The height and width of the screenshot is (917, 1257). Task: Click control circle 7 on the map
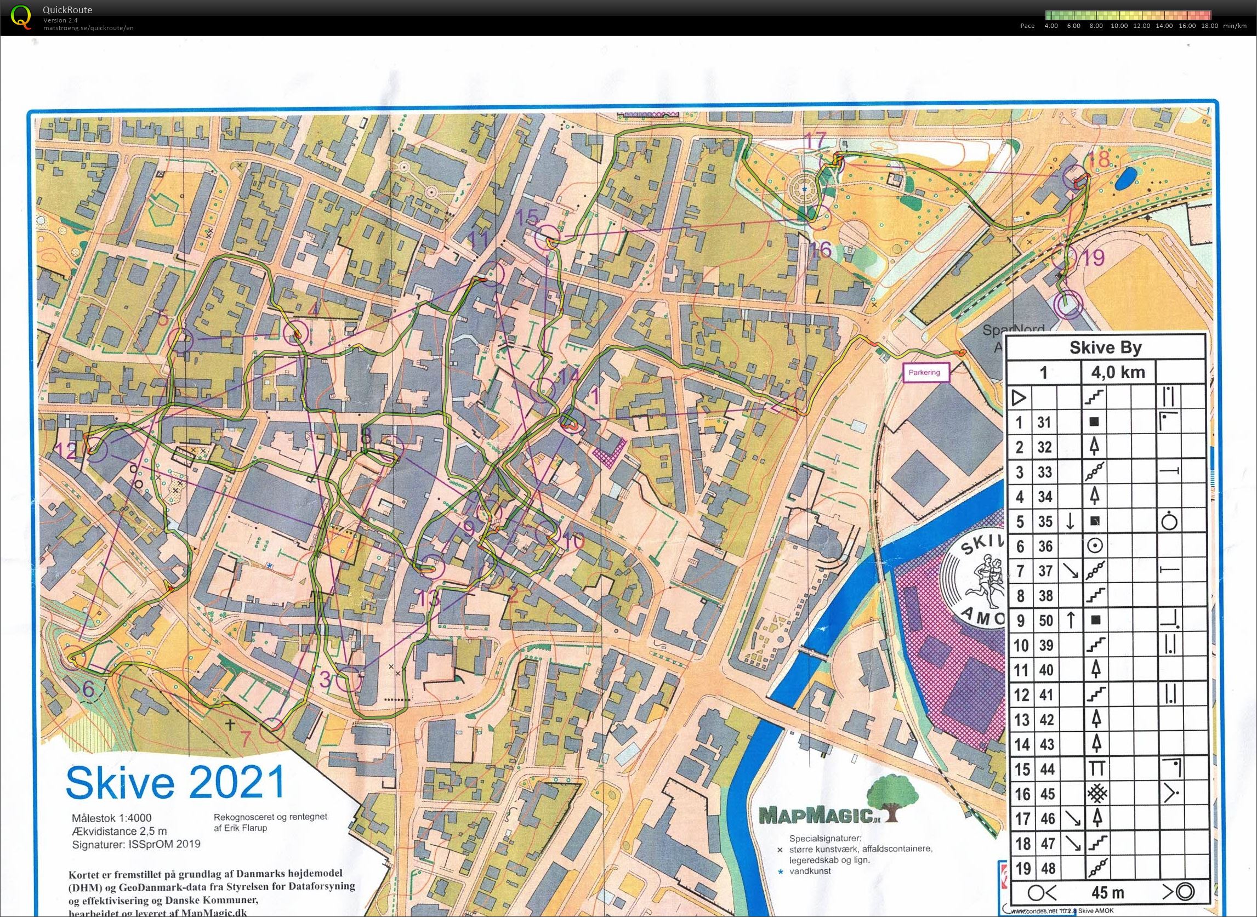(272, 731)
